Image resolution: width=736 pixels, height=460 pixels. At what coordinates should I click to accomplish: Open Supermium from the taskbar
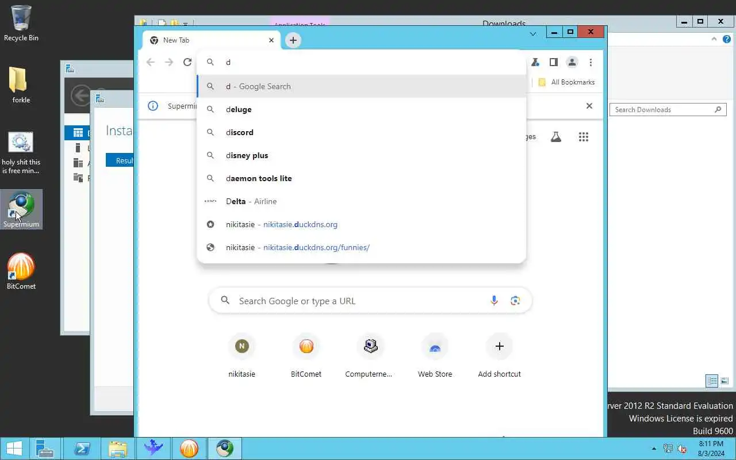point(225,448)
